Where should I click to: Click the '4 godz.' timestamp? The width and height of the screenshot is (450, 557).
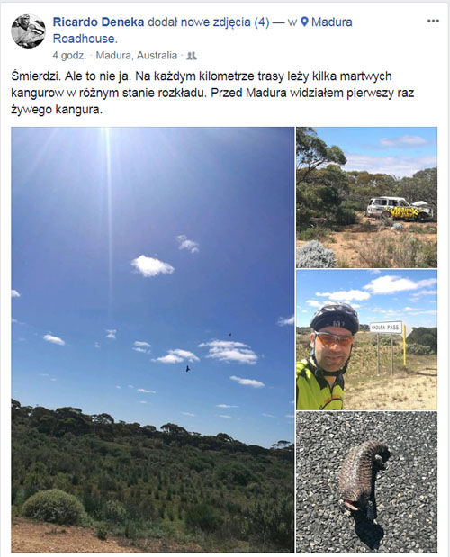pyautogui.click(x=69, y=56)
